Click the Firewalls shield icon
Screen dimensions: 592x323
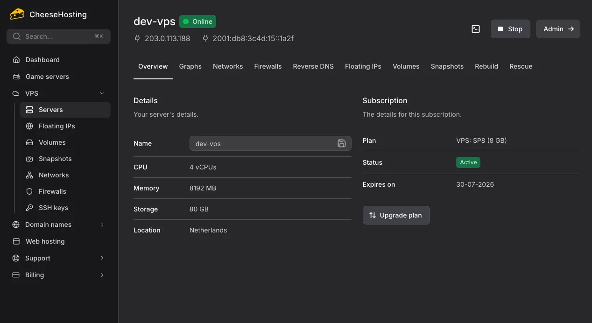pos(29,191)
